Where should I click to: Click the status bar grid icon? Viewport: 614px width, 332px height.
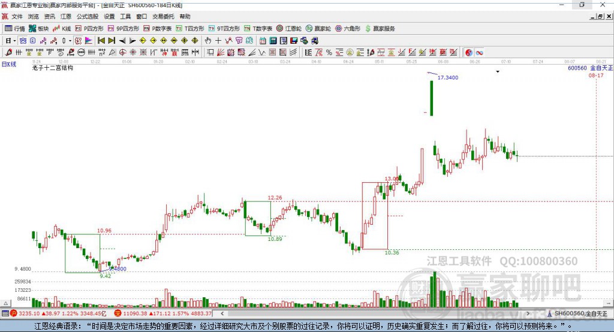[x=5, y=313]
